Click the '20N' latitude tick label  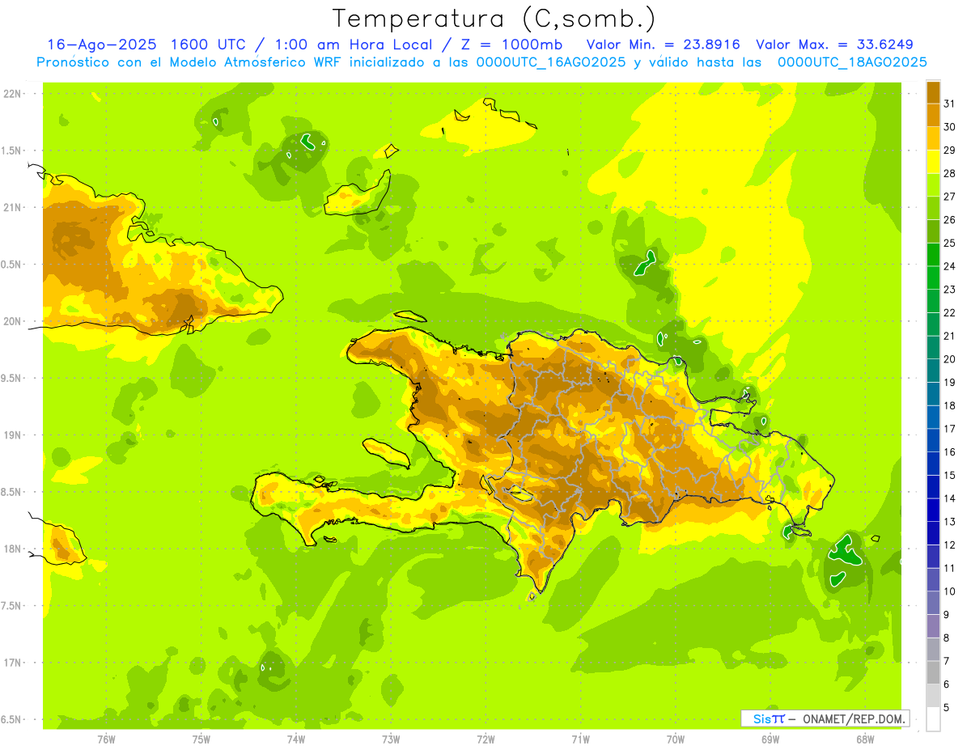[x=12, y=321]
